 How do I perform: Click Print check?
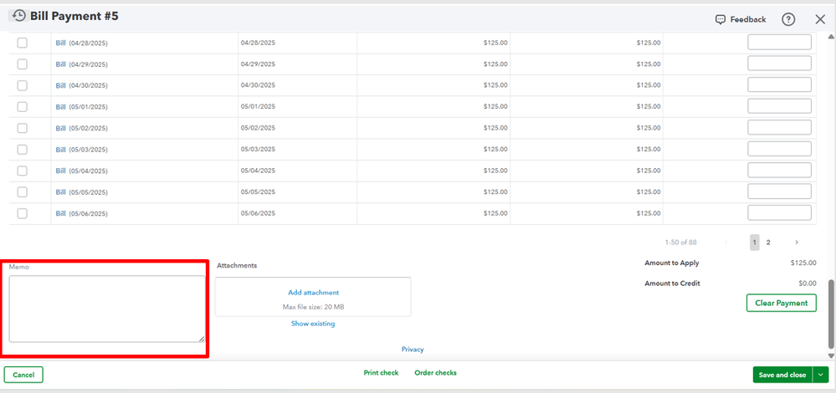[381, 373]
